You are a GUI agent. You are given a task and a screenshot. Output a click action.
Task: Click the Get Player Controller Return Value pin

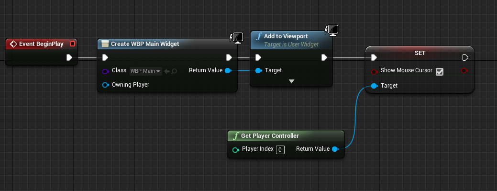pos(335,149)
